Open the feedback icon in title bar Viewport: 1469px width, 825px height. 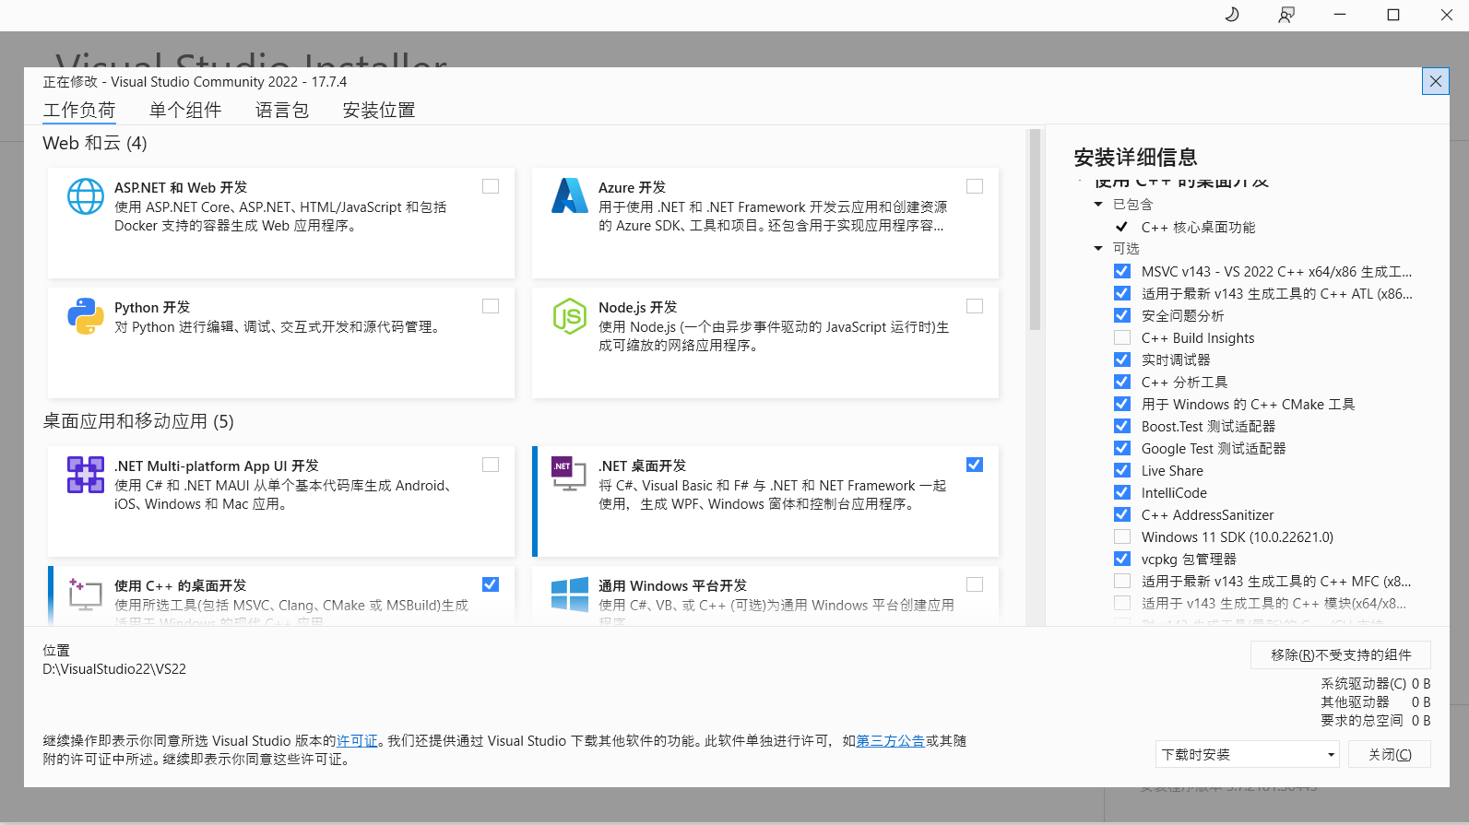(x=1285, y=15)
